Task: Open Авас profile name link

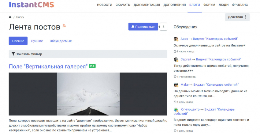Action: pyautogui.click(x=184, y=39)
